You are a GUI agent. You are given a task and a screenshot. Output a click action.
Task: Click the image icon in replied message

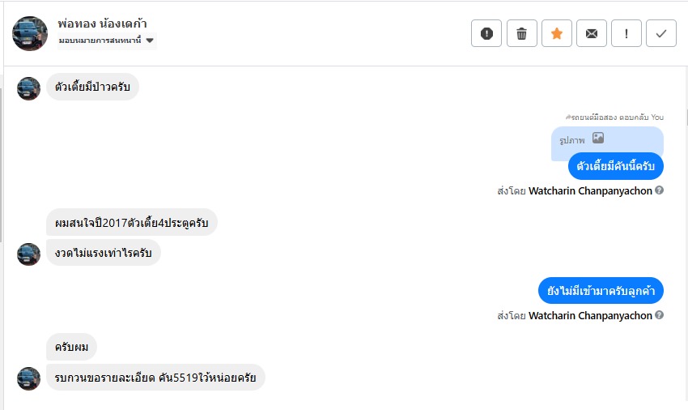tap(598, 139)
